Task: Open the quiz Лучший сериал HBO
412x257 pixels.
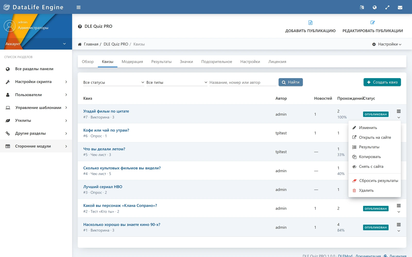Action: (103, 187)
